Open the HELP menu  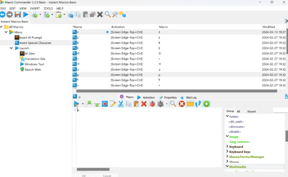(x=60, y=8)
